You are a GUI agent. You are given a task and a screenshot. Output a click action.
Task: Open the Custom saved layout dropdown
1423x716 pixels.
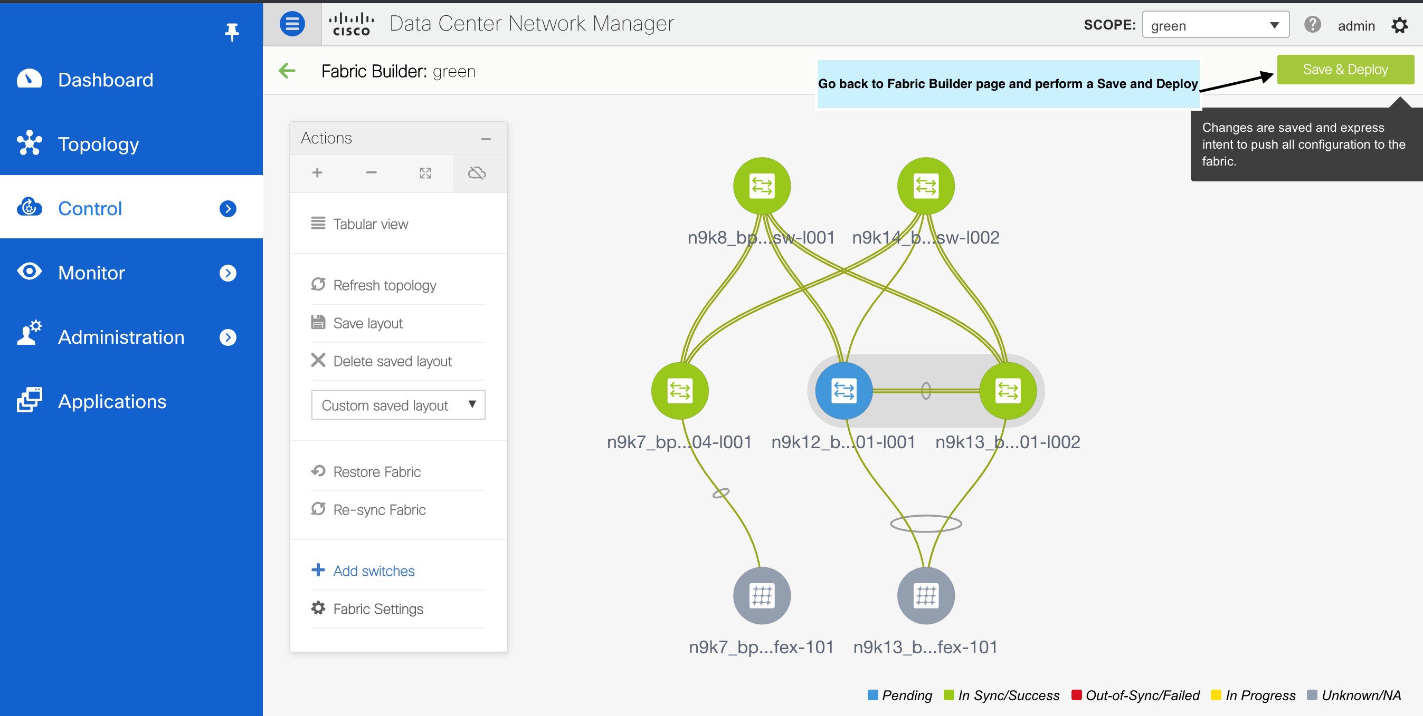399,405
